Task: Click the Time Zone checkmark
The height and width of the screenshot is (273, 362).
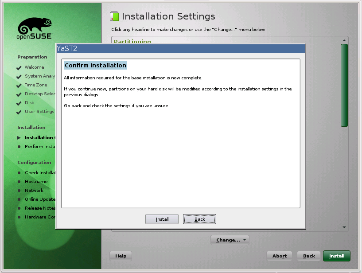Action: 19,86
